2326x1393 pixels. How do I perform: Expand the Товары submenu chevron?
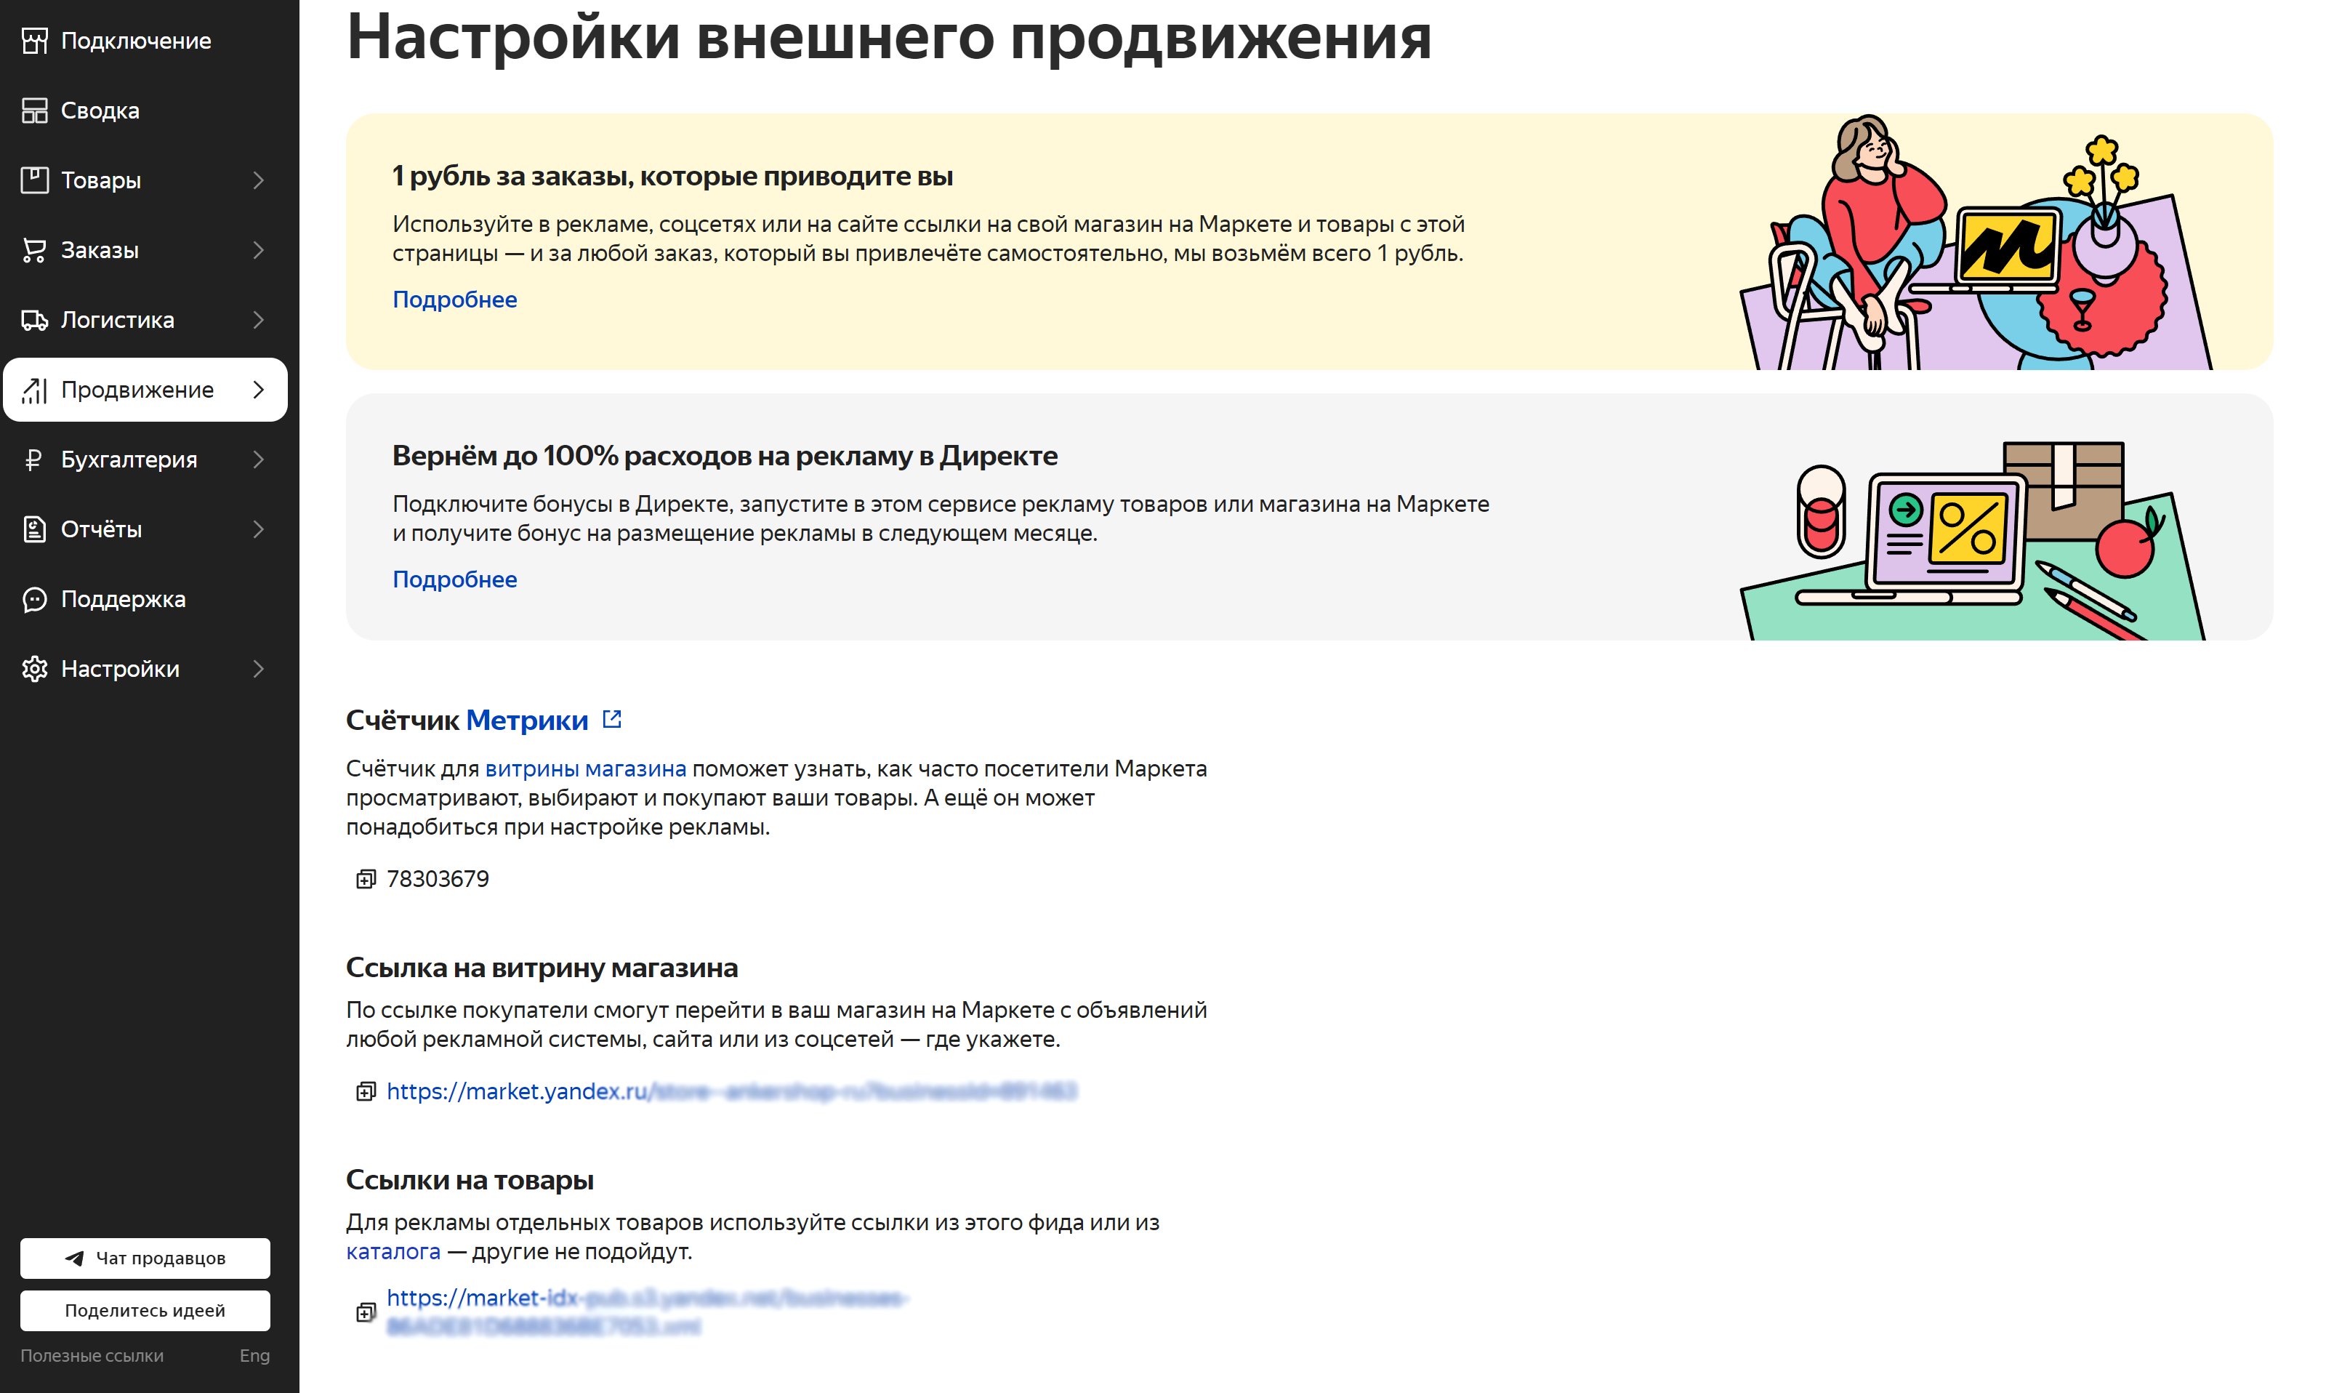(x=259, y=180)
